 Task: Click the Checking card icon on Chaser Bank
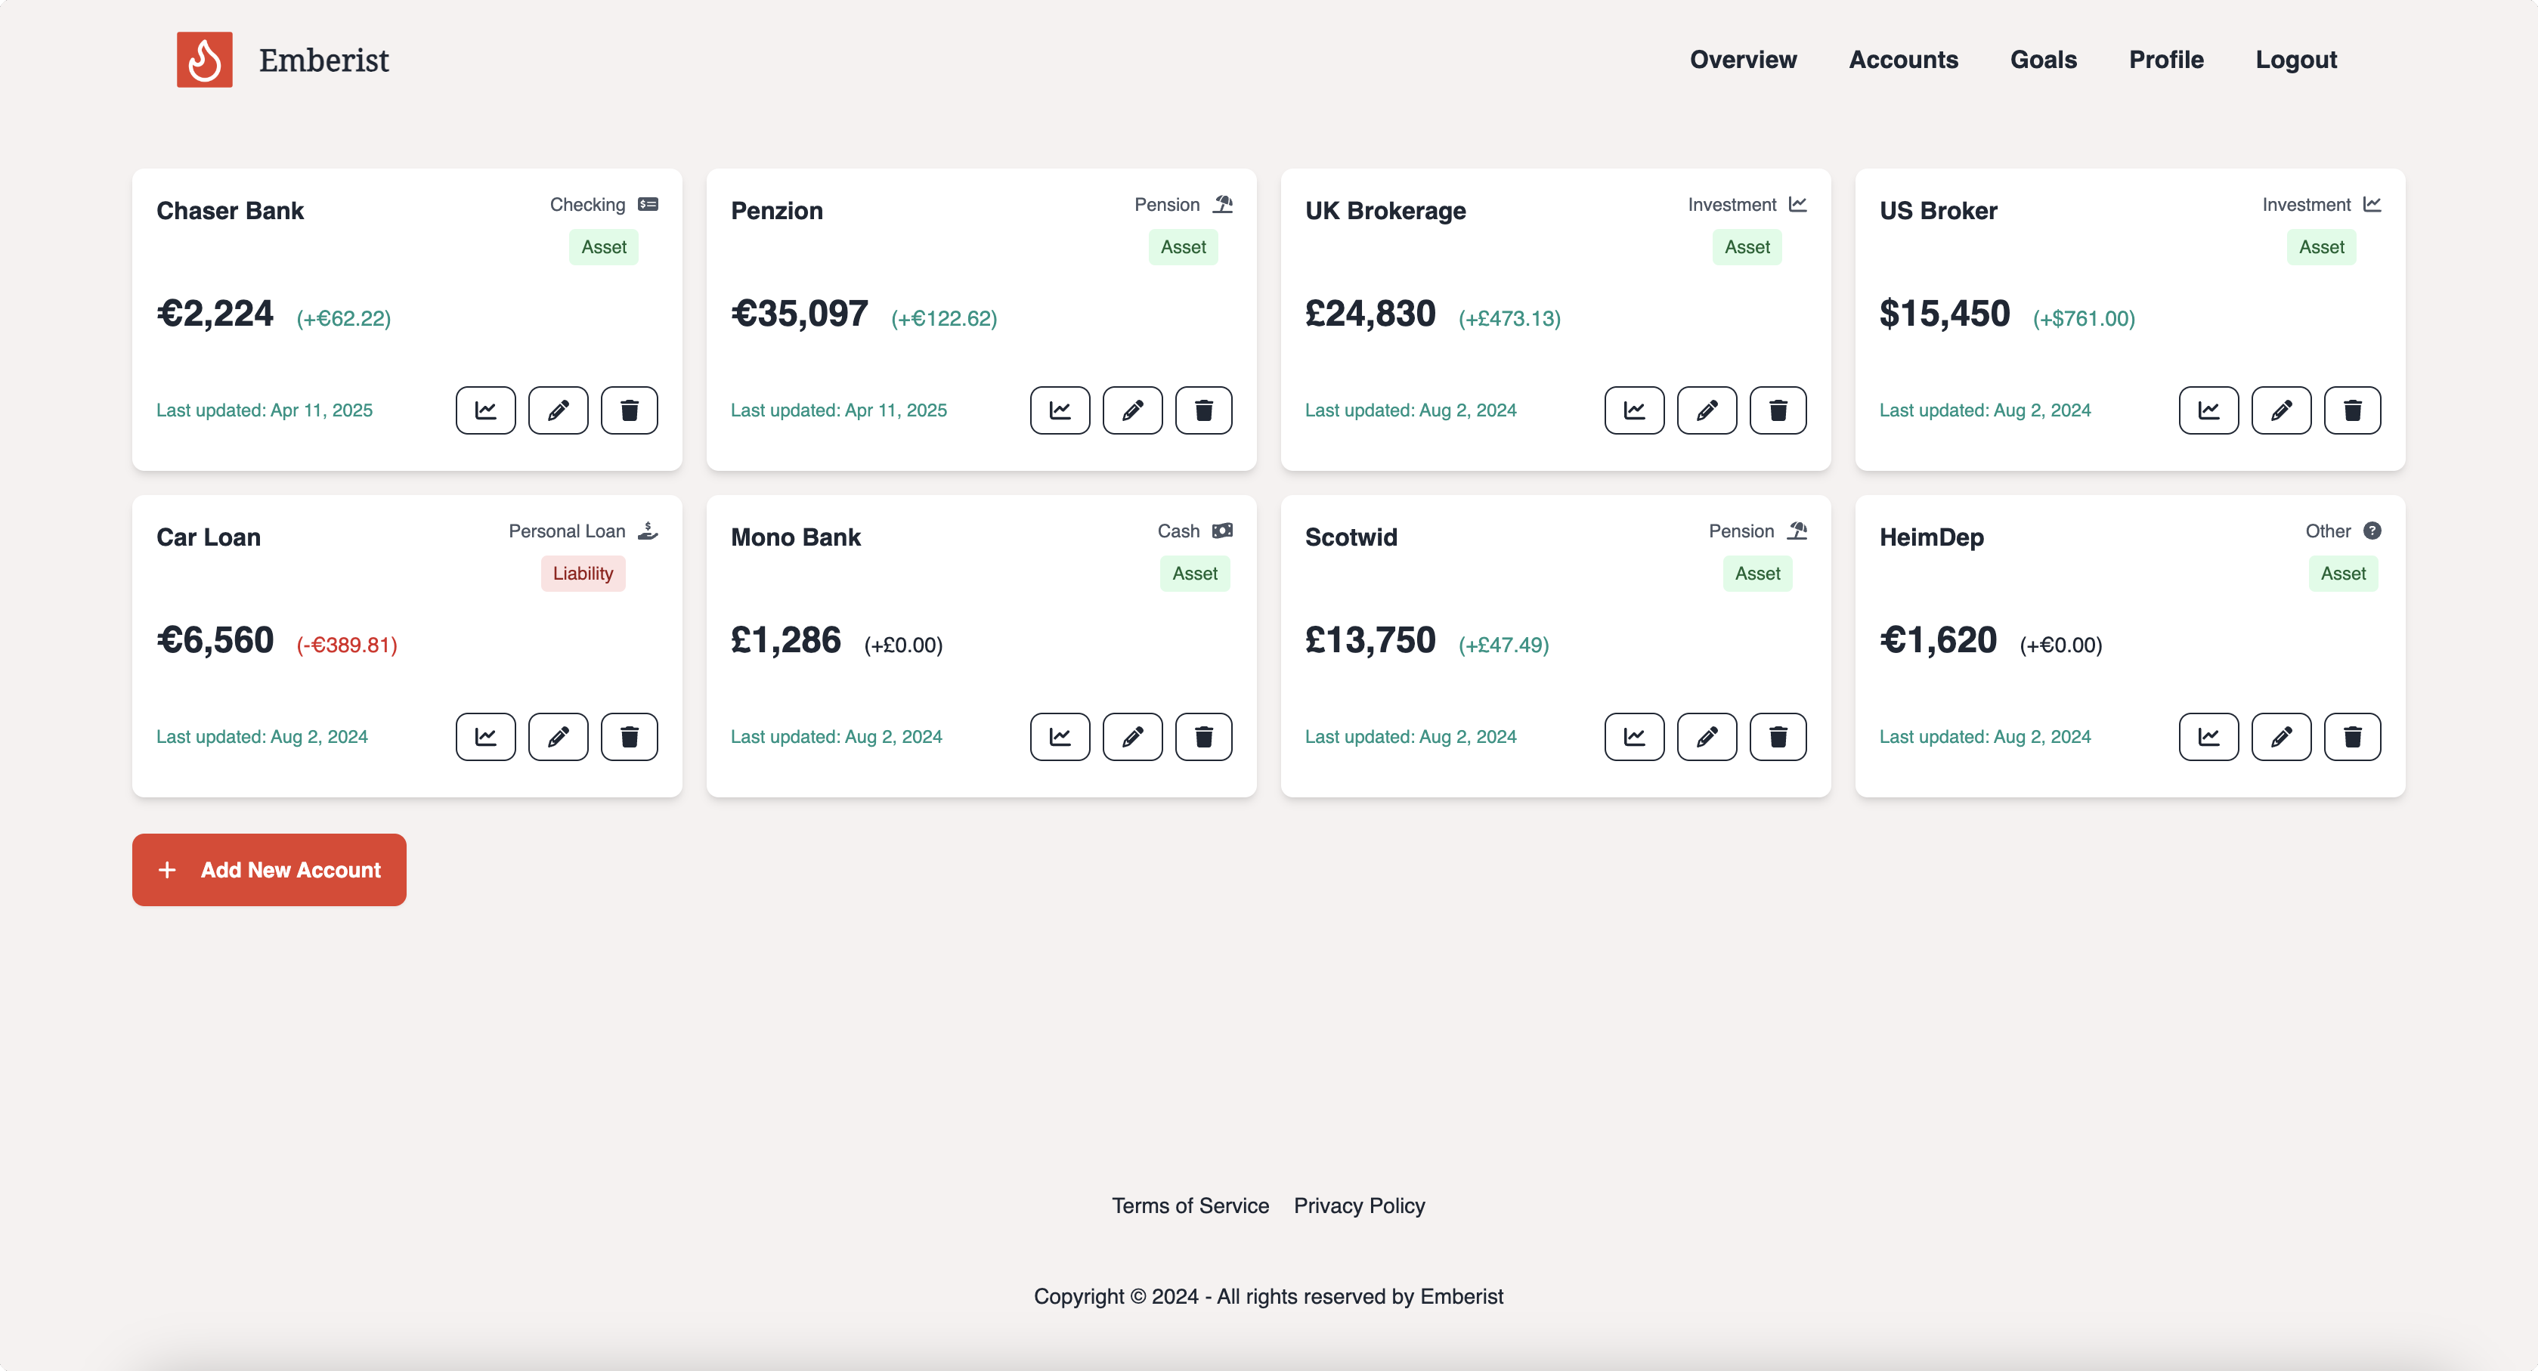click(x=648, y=205)
